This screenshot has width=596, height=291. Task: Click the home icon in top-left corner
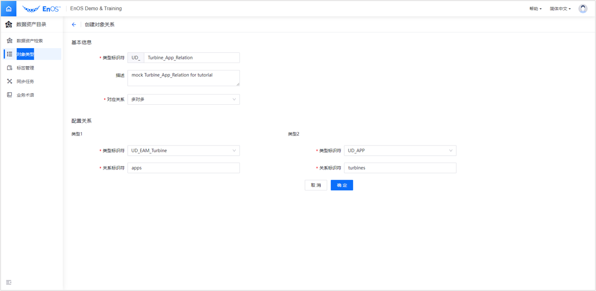click(x=8, y=8)
